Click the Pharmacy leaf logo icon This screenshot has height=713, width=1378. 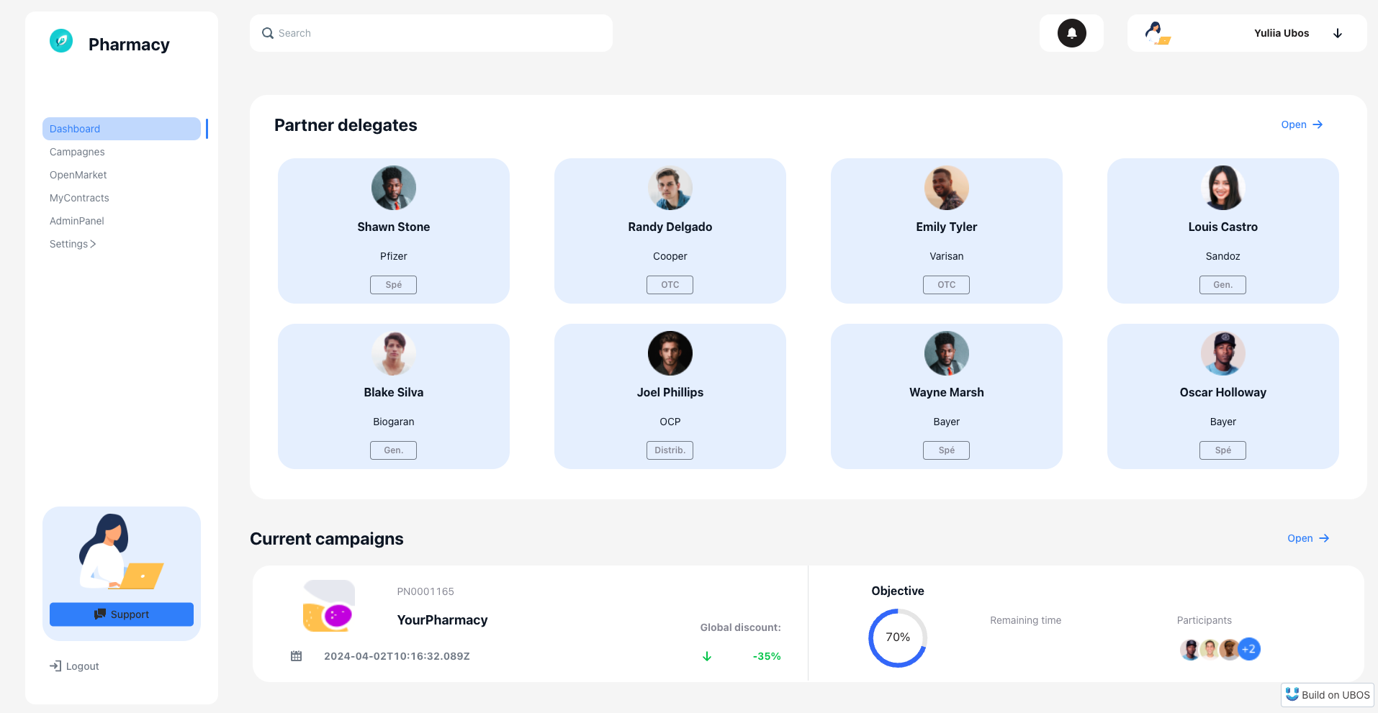(61, 41)
